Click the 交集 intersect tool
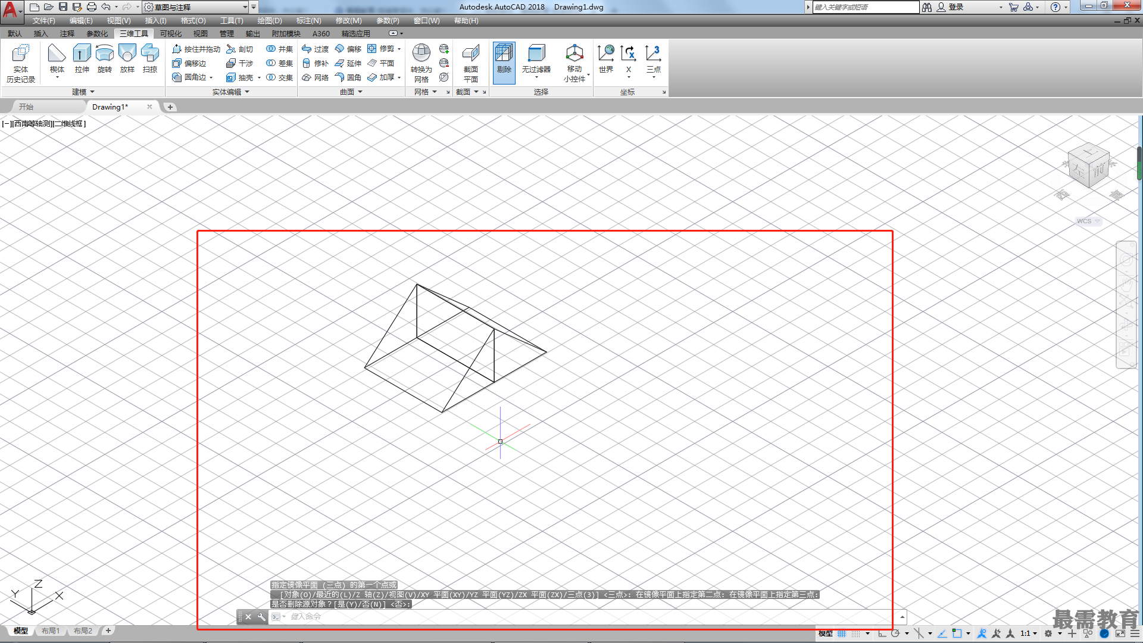 pyautogui.click(x=279, y=77)
